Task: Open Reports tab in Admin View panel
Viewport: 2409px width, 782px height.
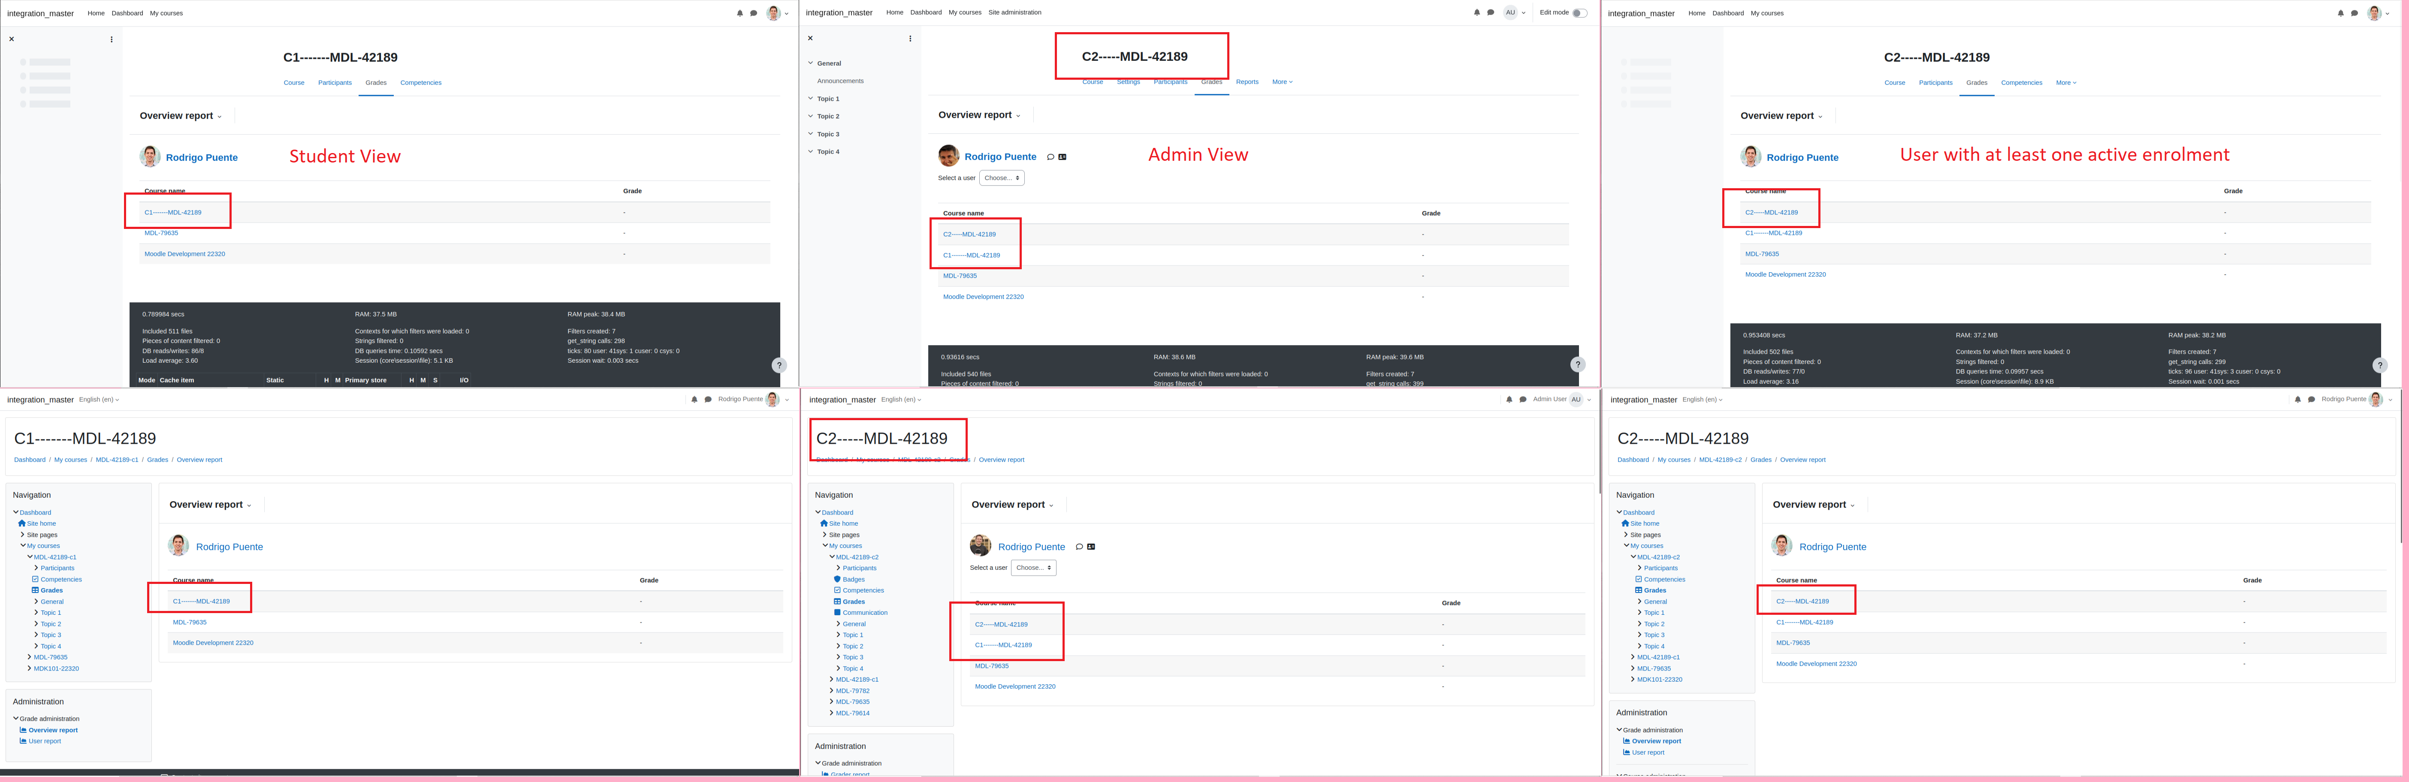Action: tap(1247, 82)
